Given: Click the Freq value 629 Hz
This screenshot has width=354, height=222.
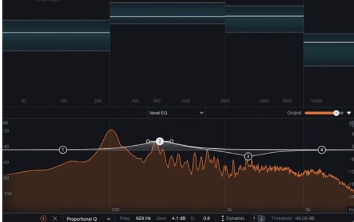Looking at the screenshot, I should (x=143, y=218).
